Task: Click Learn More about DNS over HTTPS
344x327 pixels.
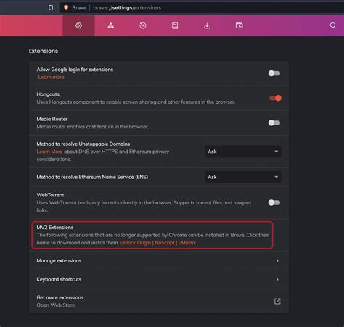Action: point(49,152)
